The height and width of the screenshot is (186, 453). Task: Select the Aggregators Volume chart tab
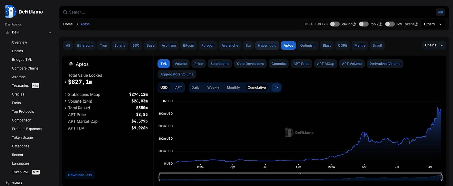pyautogui.click(x=177, y=74)
